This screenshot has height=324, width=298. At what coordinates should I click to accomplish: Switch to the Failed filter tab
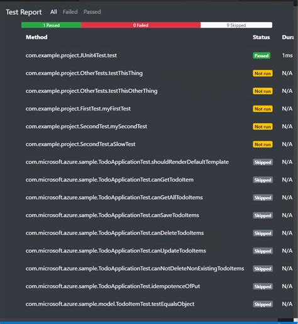[70, 12]
